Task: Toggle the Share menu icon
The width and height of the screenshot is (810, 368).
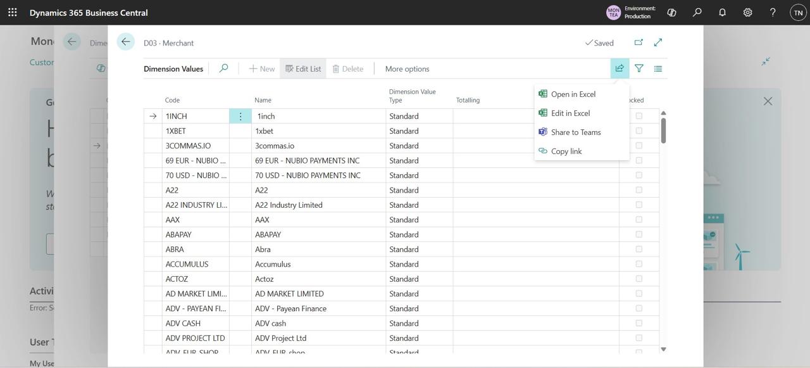Action: tap(620, 68)
